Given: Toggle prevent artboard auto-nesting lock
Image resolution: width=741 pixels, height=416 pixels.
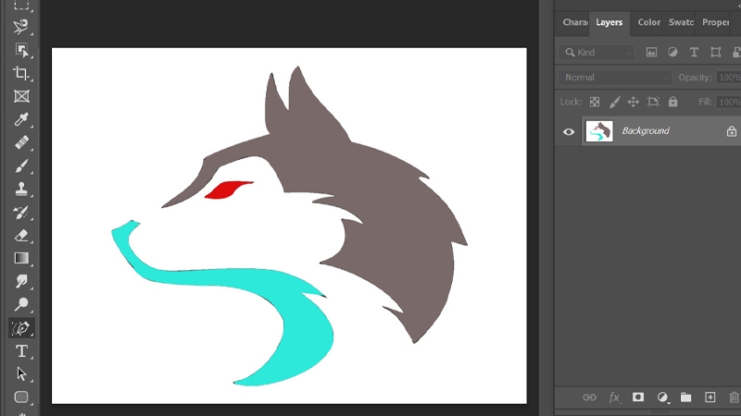Looking at the screenshot, I should click(x=653, y=102).
